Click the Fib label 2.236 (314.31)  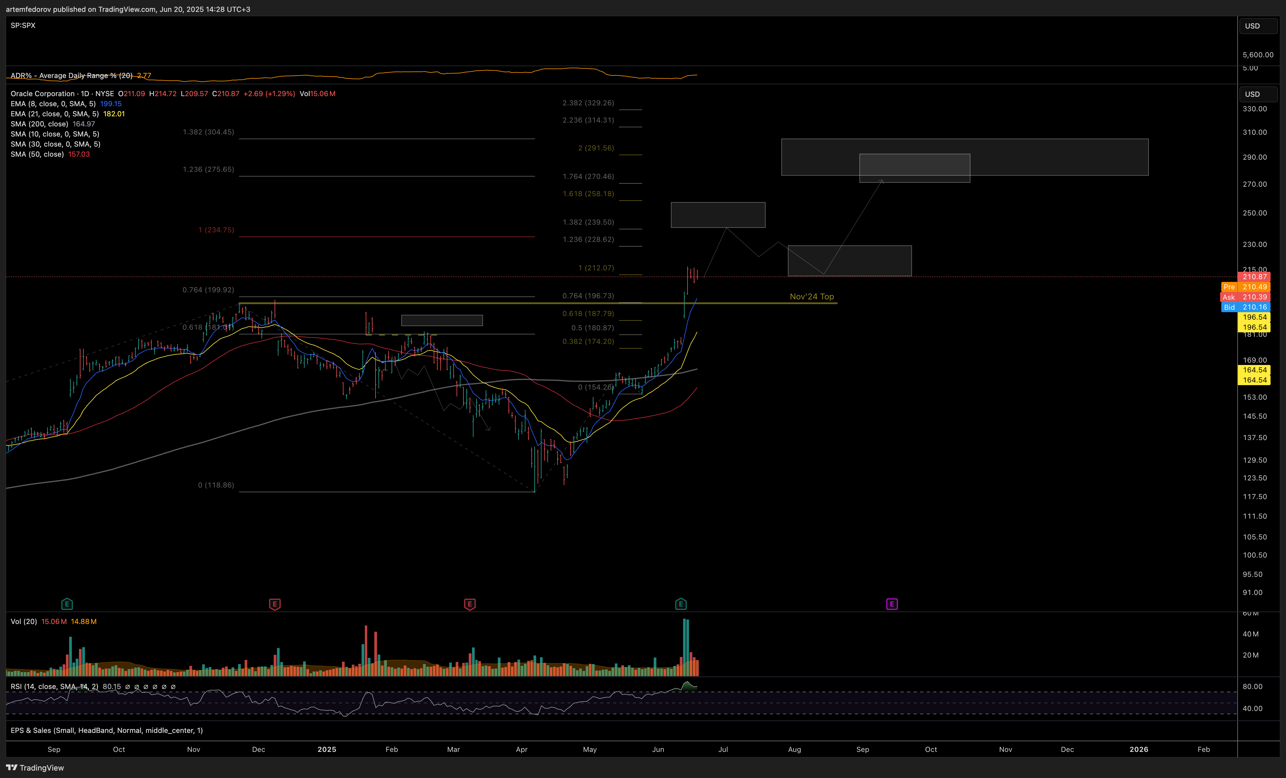588,120
